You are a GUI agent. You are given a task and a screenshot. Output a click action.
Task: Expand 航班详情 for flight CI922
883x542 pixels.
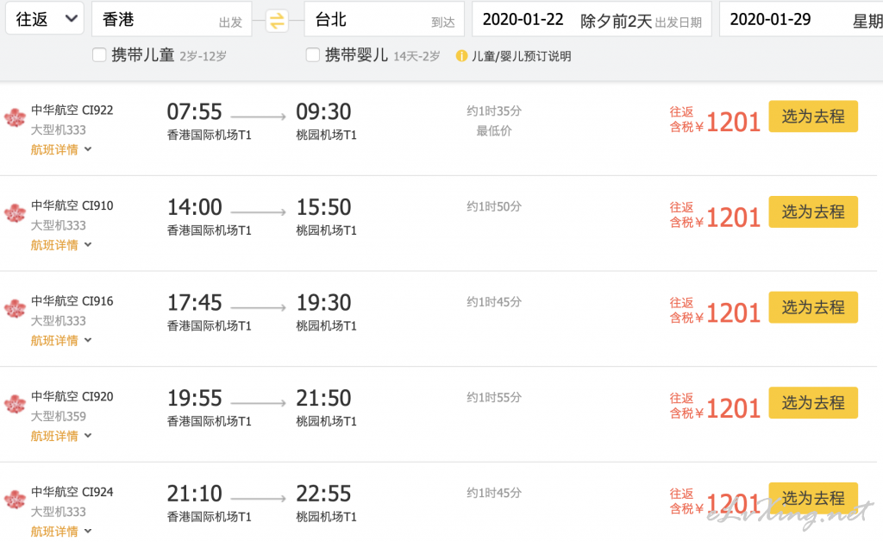(61, 150)
